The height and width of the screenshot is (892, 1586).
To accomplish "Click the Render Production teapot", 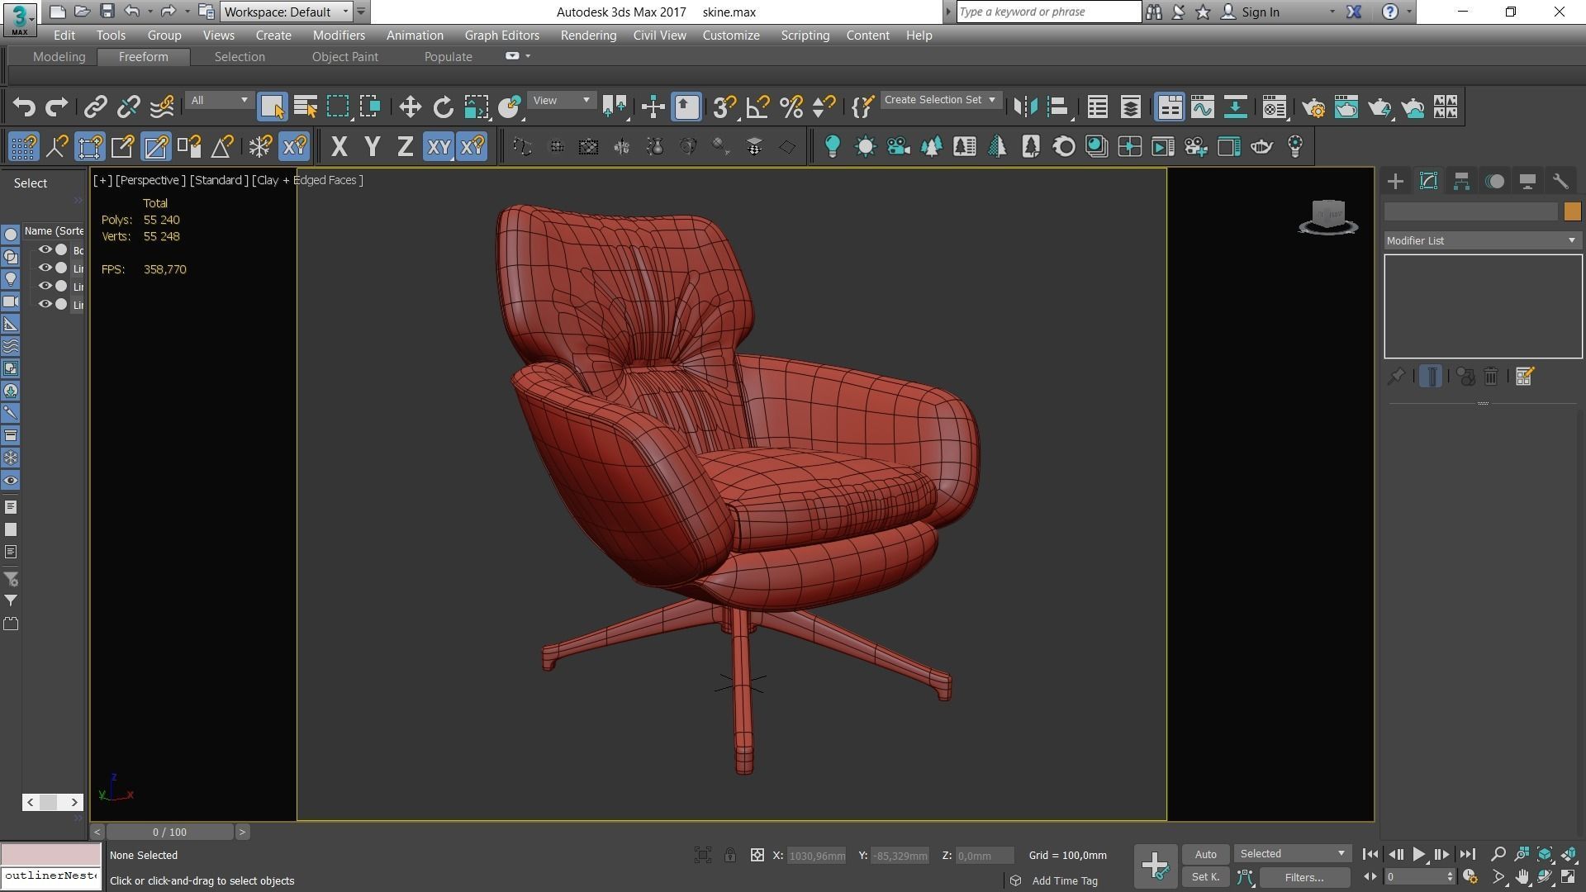I will [x=1379, y=107].
